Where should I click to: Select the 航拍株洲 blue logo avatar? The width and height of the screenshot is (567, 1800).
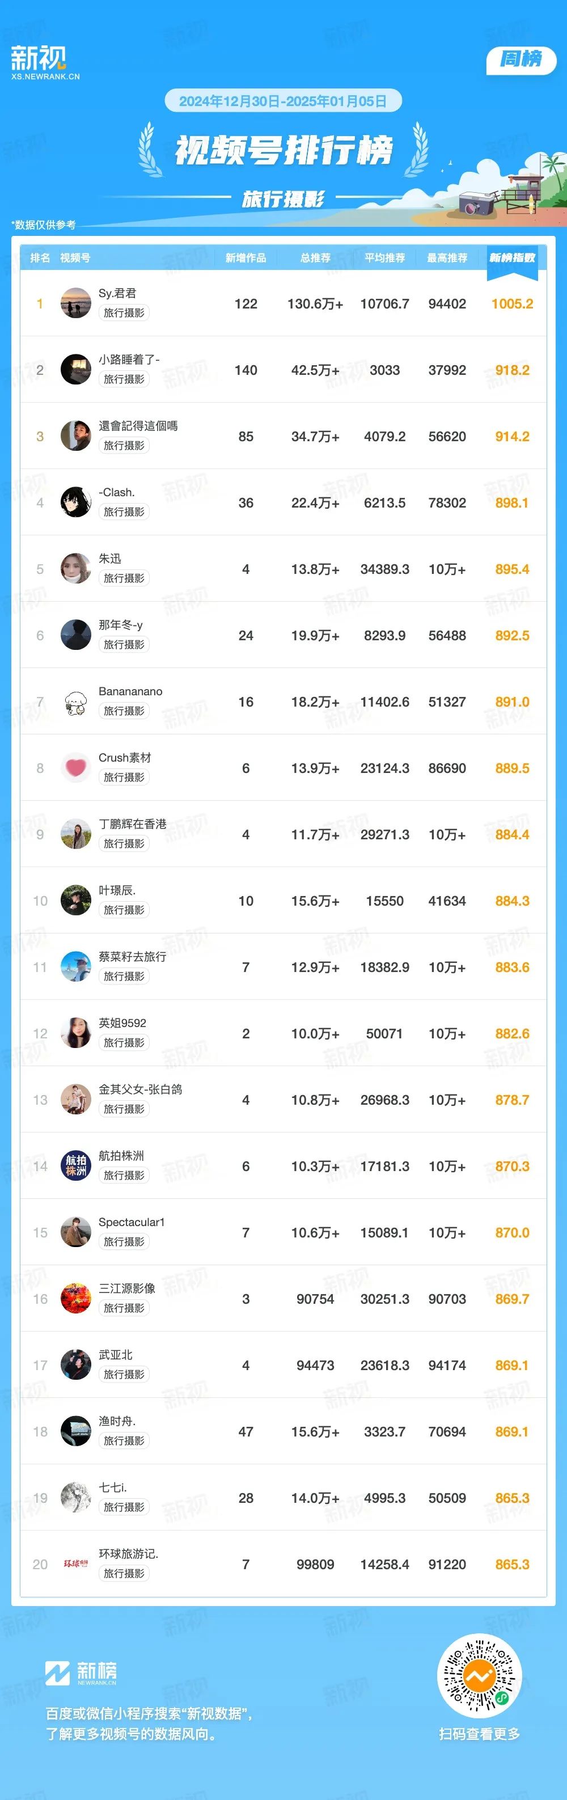point(75,1166)
